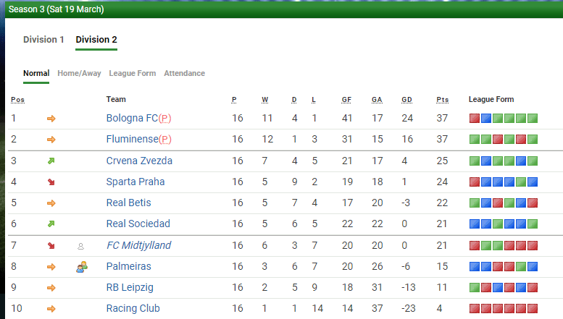The width and height of the screenshot is (563, 319).
Task: Open the Attendance view
Action: pos(184,73)
